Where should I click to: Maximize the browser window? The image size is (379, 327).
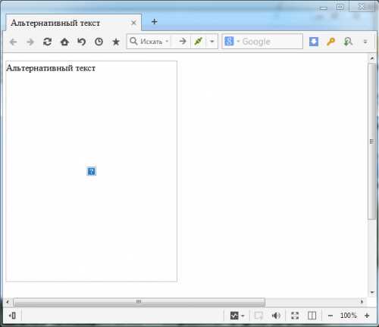pos(340,7)
